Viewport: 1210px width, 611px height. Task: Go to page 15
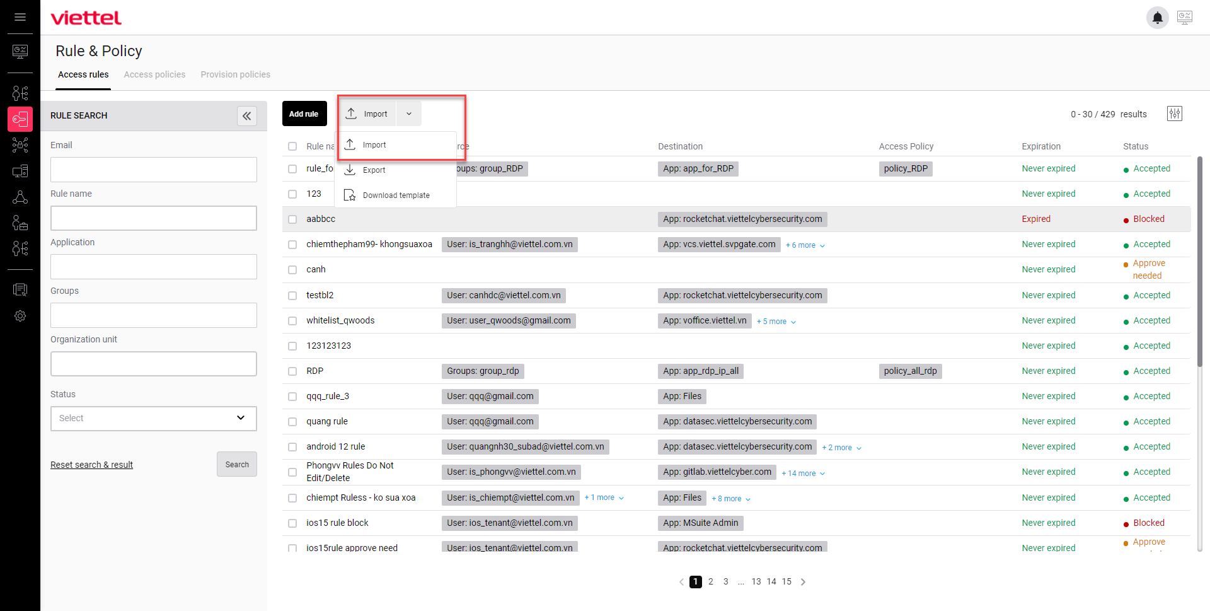click(786, 581)
